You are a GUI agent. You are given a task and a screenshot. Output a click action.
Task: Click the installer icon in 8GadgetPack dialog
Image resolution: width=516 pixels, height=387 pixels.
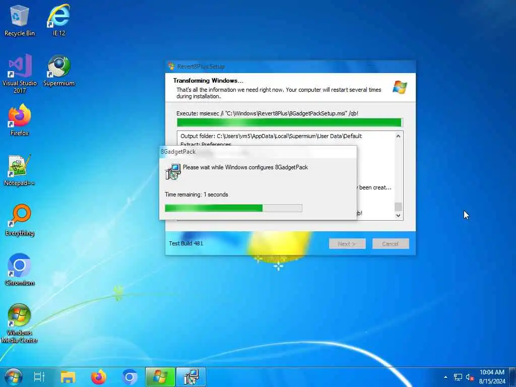click(173, 171)
